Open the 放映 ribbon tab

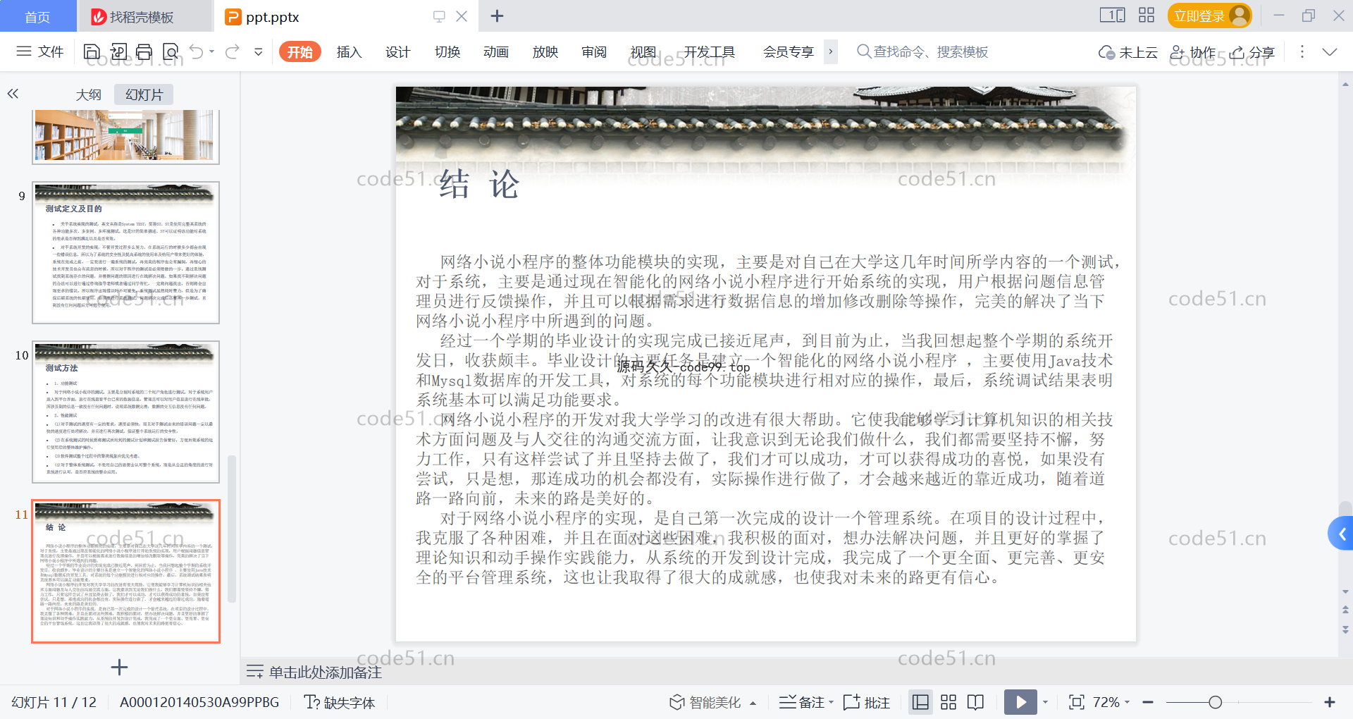tap(545, 51)
